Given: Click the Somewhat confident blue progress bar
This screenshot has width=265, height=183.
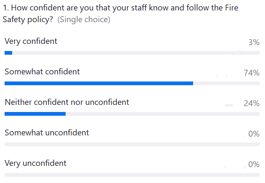Looking at the screenshot, I should pos(99,83).
